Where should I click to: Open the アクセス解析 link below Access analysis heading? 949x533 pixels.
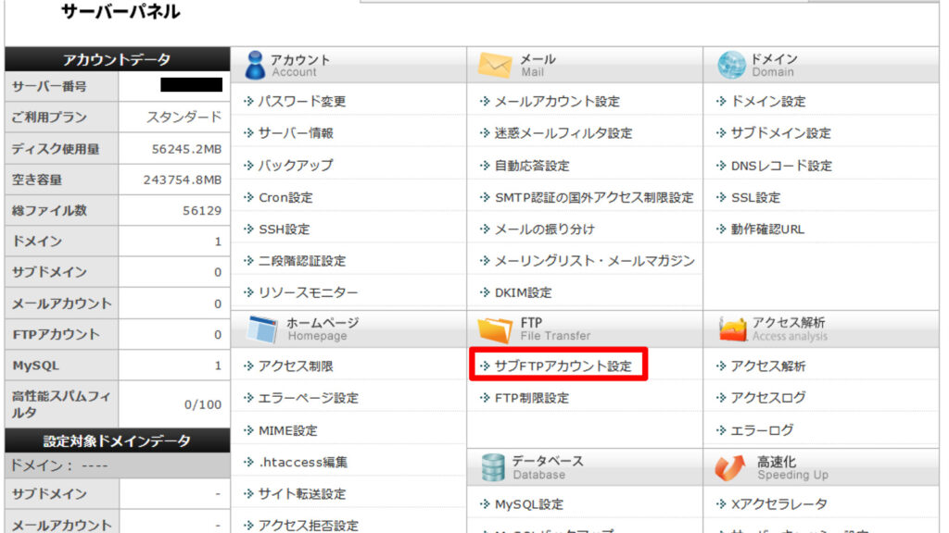(x=768, y=366)
